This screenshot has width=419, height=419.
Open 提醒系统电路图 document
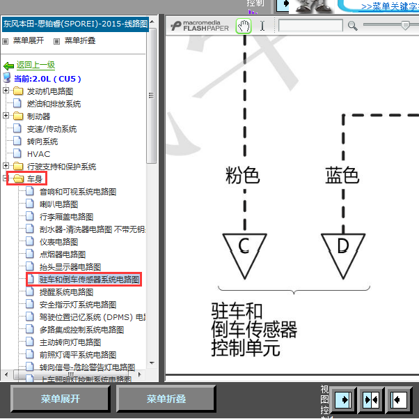(66, 292)
